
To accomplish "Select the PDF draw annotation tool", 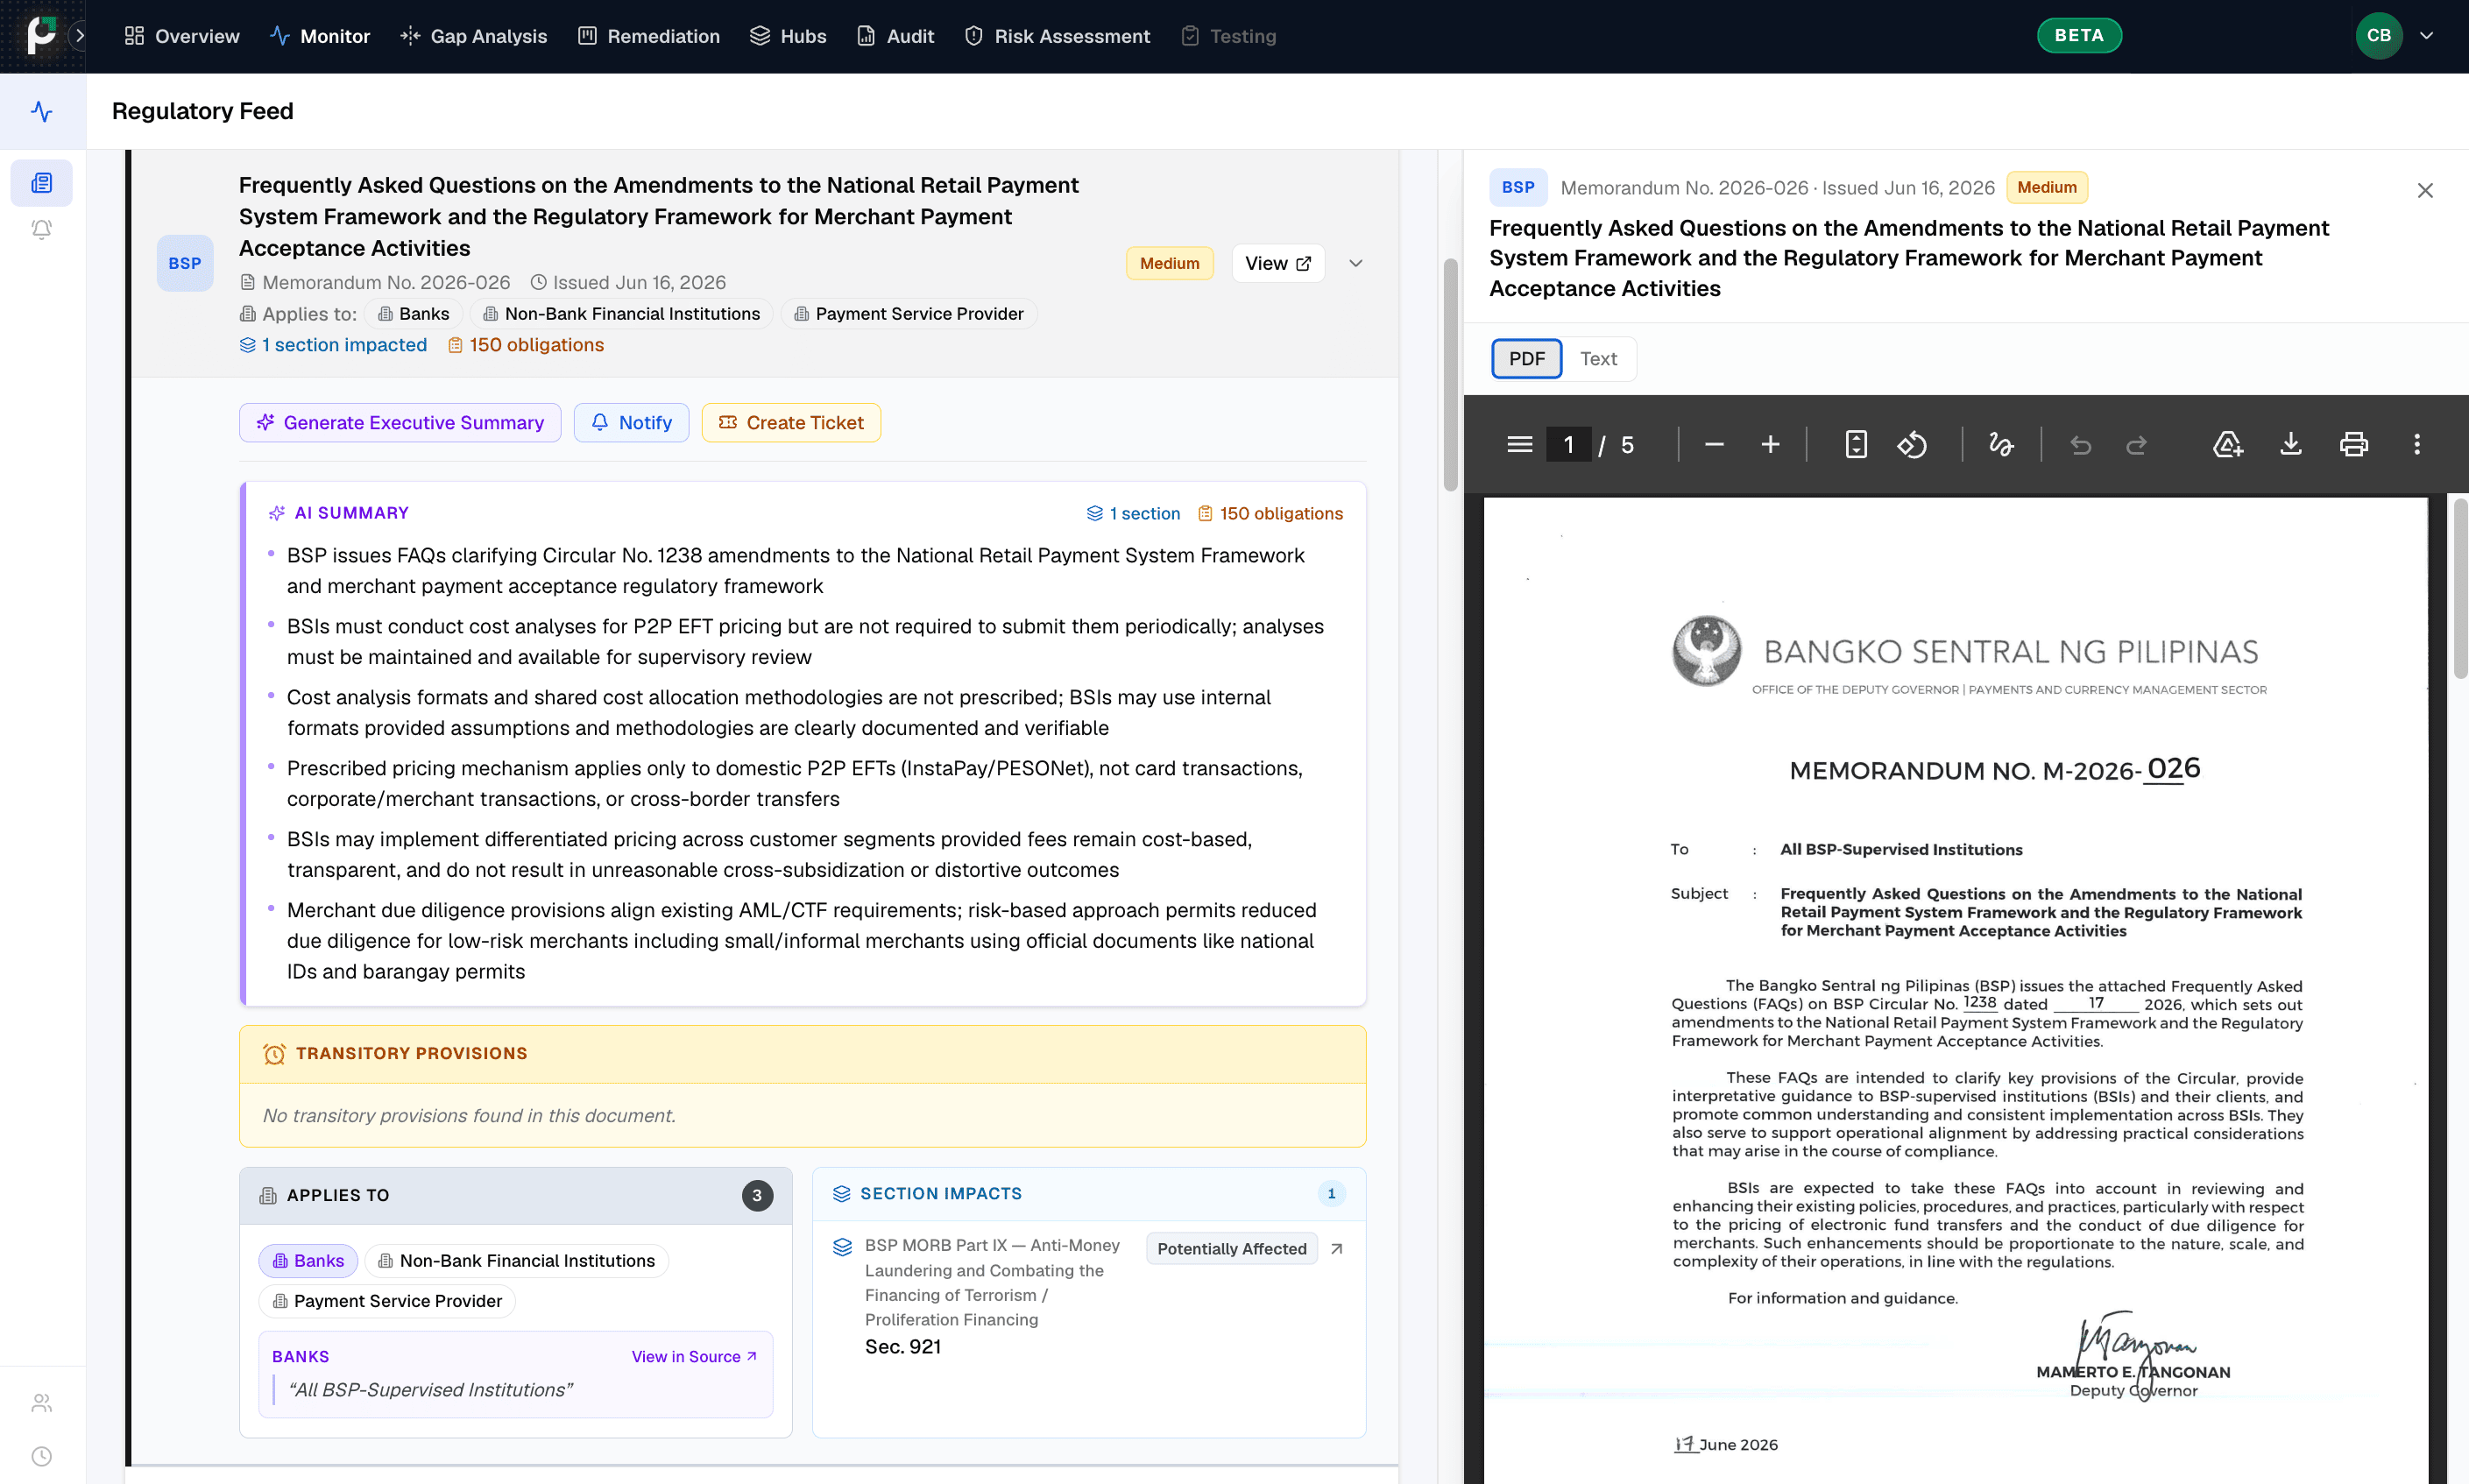I will tap(2001, 444).
